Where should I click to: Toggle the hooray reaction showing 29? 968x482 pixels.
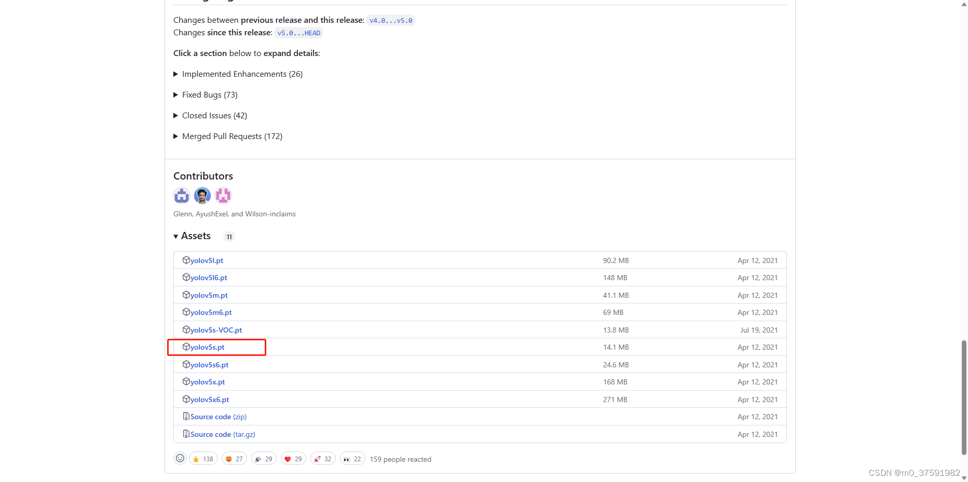[x=264, y=459]
